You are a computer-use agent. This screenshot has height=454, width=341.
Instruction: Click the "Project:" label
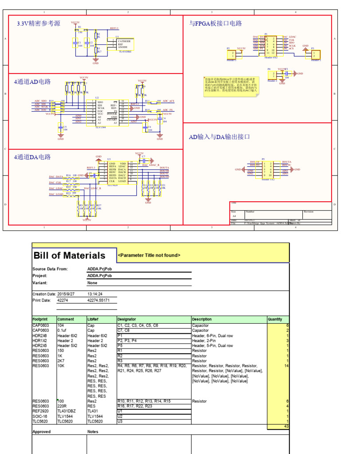click(40, 276)
